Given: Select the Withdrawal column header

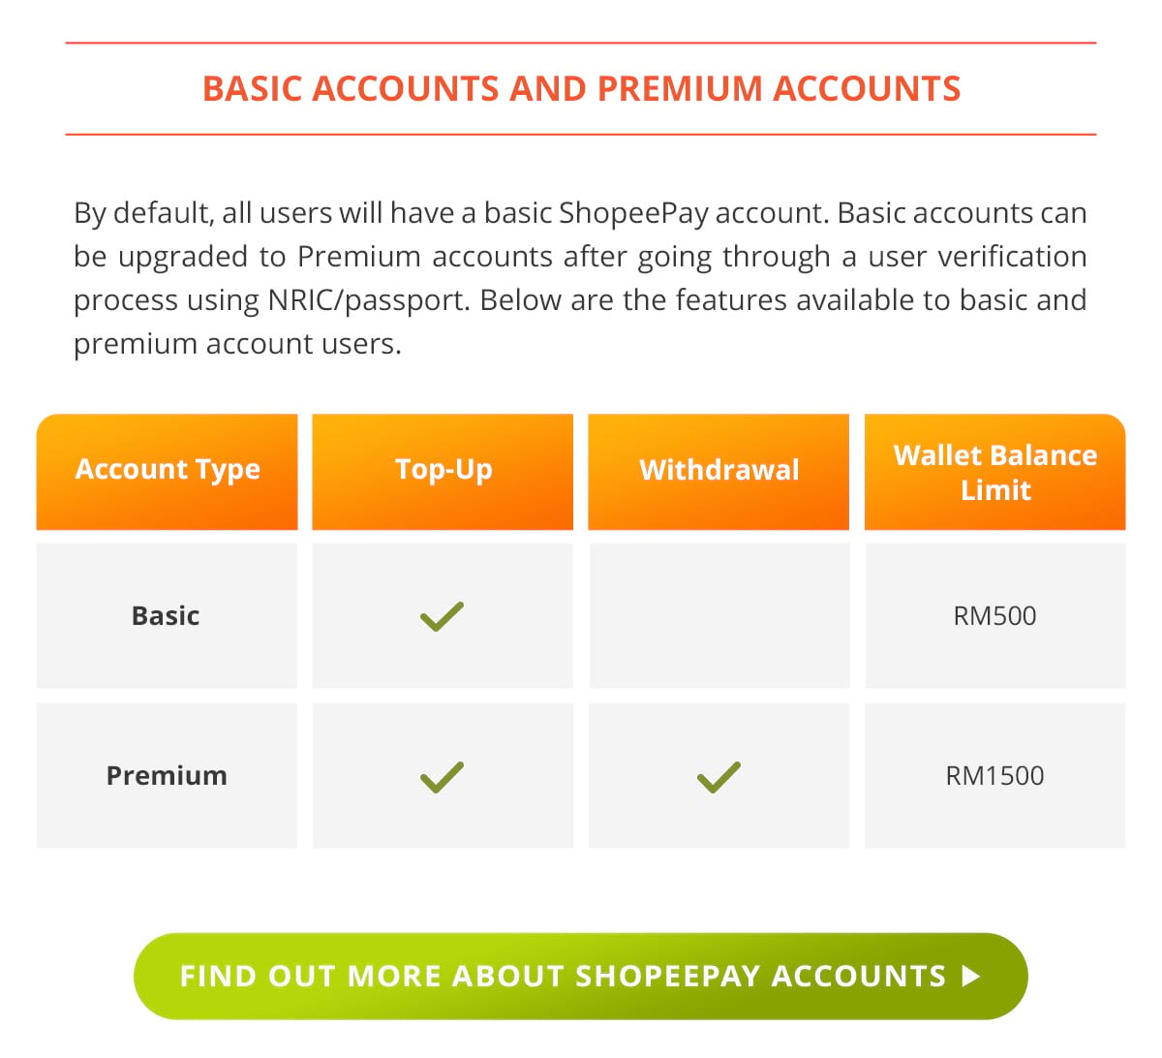Looking at the screenshot, I should click(719, 471).
